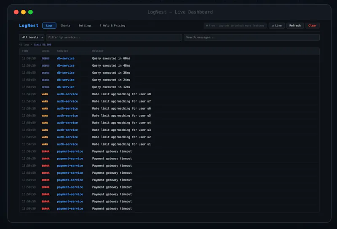This screenshot has width=337, height=229.
Task: Open the All Levels dropdown
Action: tap(32, 37)
